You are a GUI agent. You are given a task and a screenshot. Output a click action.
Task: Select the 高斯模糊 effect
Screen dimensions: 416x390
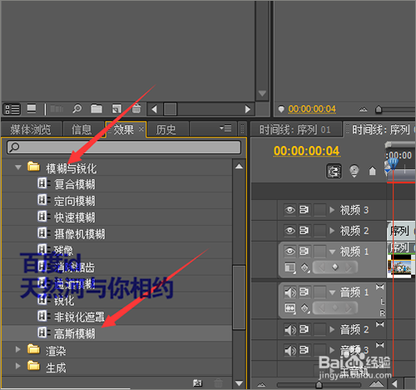tap(74, 333)
